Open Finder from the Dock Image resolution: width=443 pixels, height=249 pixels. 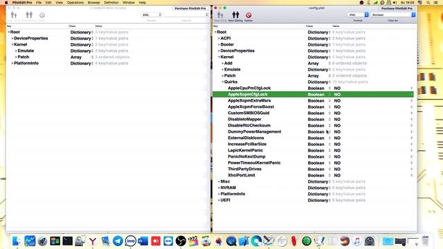17,241
